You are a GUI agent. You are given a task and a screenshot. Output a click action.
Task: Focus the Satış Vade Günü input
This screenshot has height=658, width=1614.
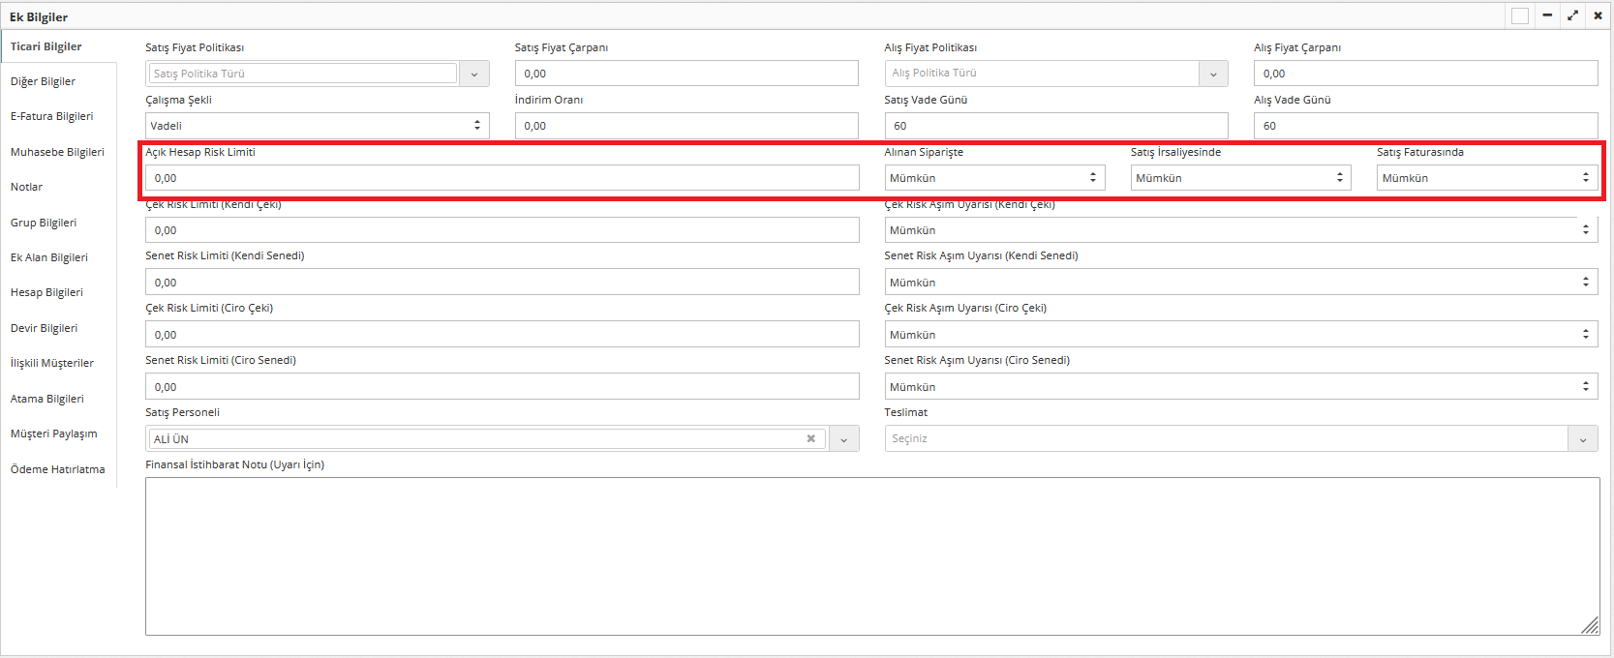(x=1055, y=126)
